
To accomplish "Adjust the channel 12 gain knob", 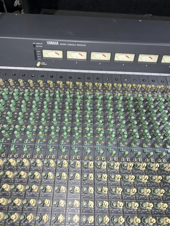I will (x=109, y=86).
